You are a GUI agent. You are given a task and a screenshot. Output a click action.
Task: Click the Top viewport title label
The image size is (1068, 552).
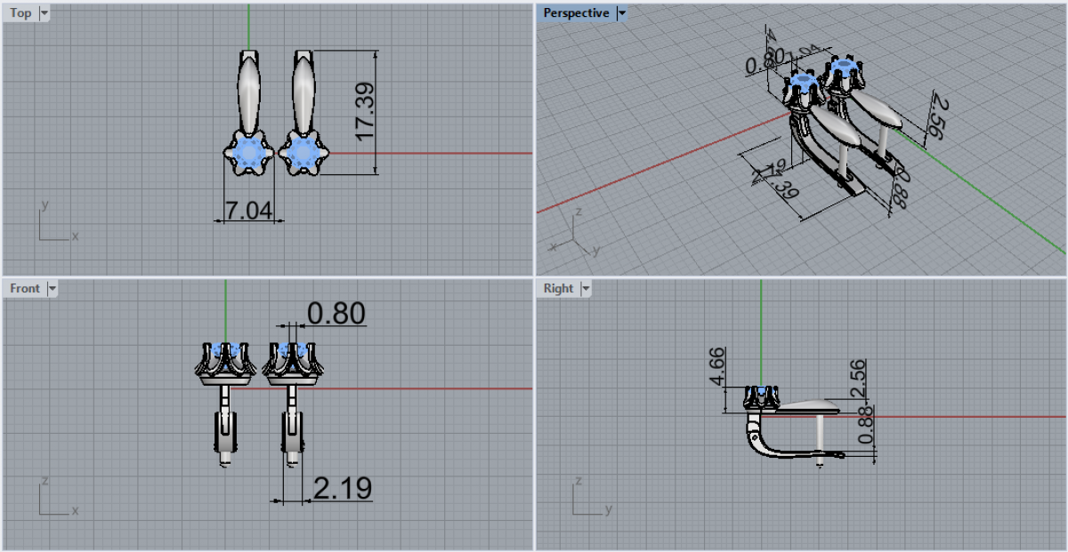coord(20,13)
